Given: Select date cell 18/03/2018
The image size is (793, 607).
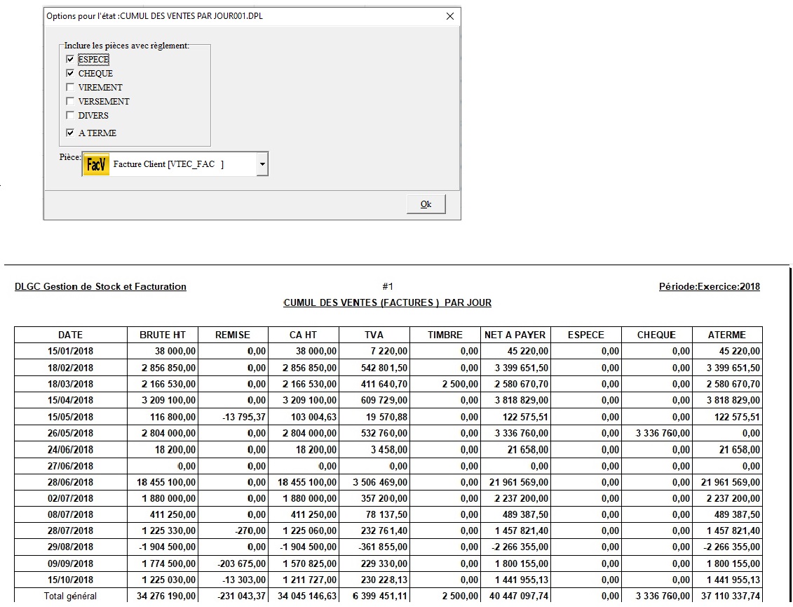Looking at the screenshot, I should [70, 384].
